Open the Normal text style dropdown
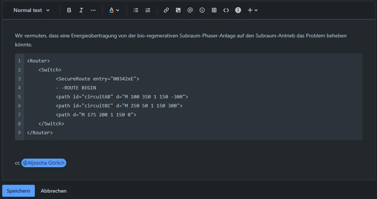377x199 pixels. [31, 10]
